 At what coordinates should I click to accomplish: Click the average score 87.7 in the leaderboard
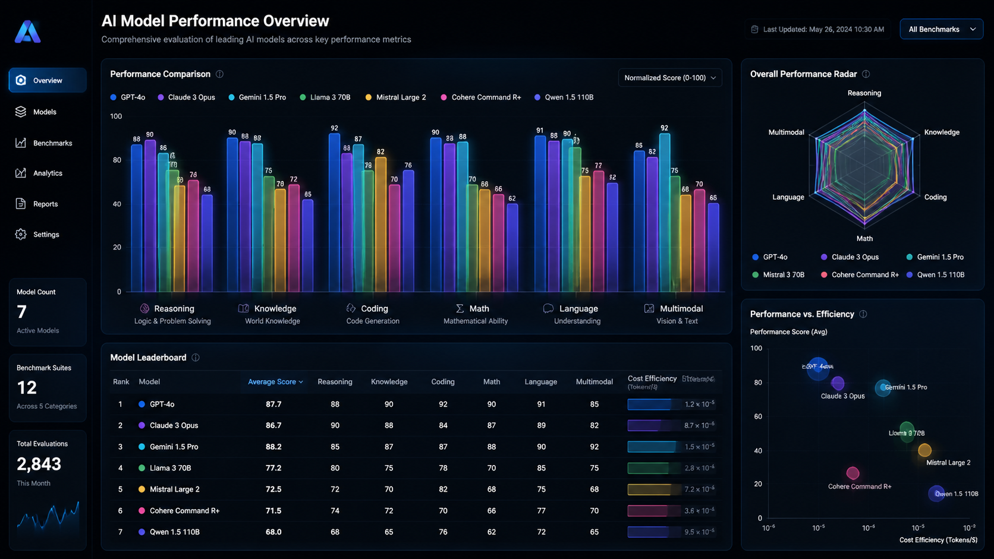point(273,405)
